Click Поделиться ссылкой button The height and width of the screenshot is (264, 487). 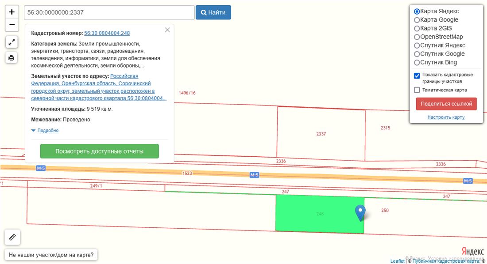pyautogui.click(x=446, y=104)
